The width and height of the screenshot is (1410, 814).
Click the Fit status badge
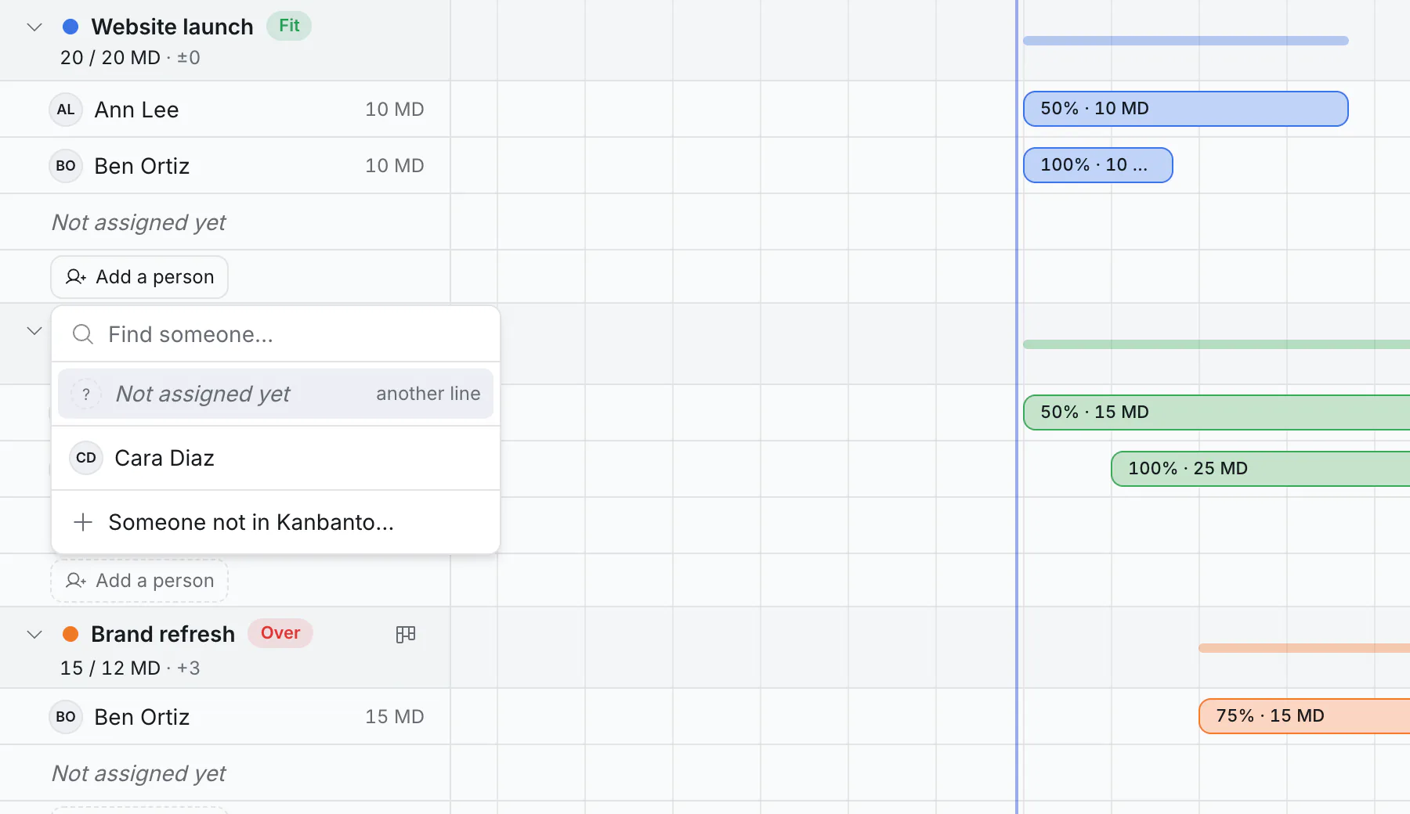click(289, 26)
